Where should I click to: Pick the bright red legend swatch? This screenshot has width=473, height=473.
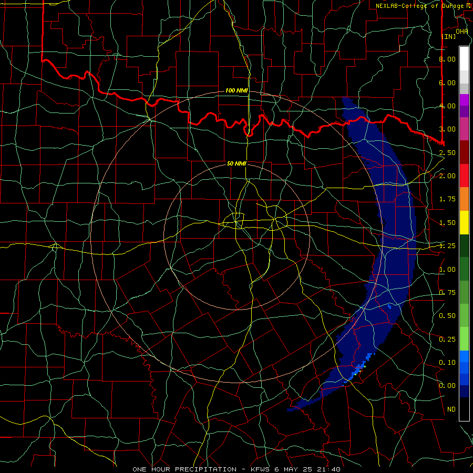tap(464, 176)
